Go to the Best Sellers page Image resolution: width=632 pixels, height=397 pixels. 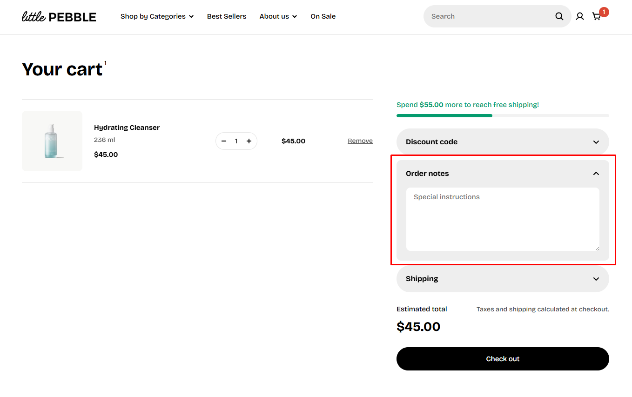227,16
